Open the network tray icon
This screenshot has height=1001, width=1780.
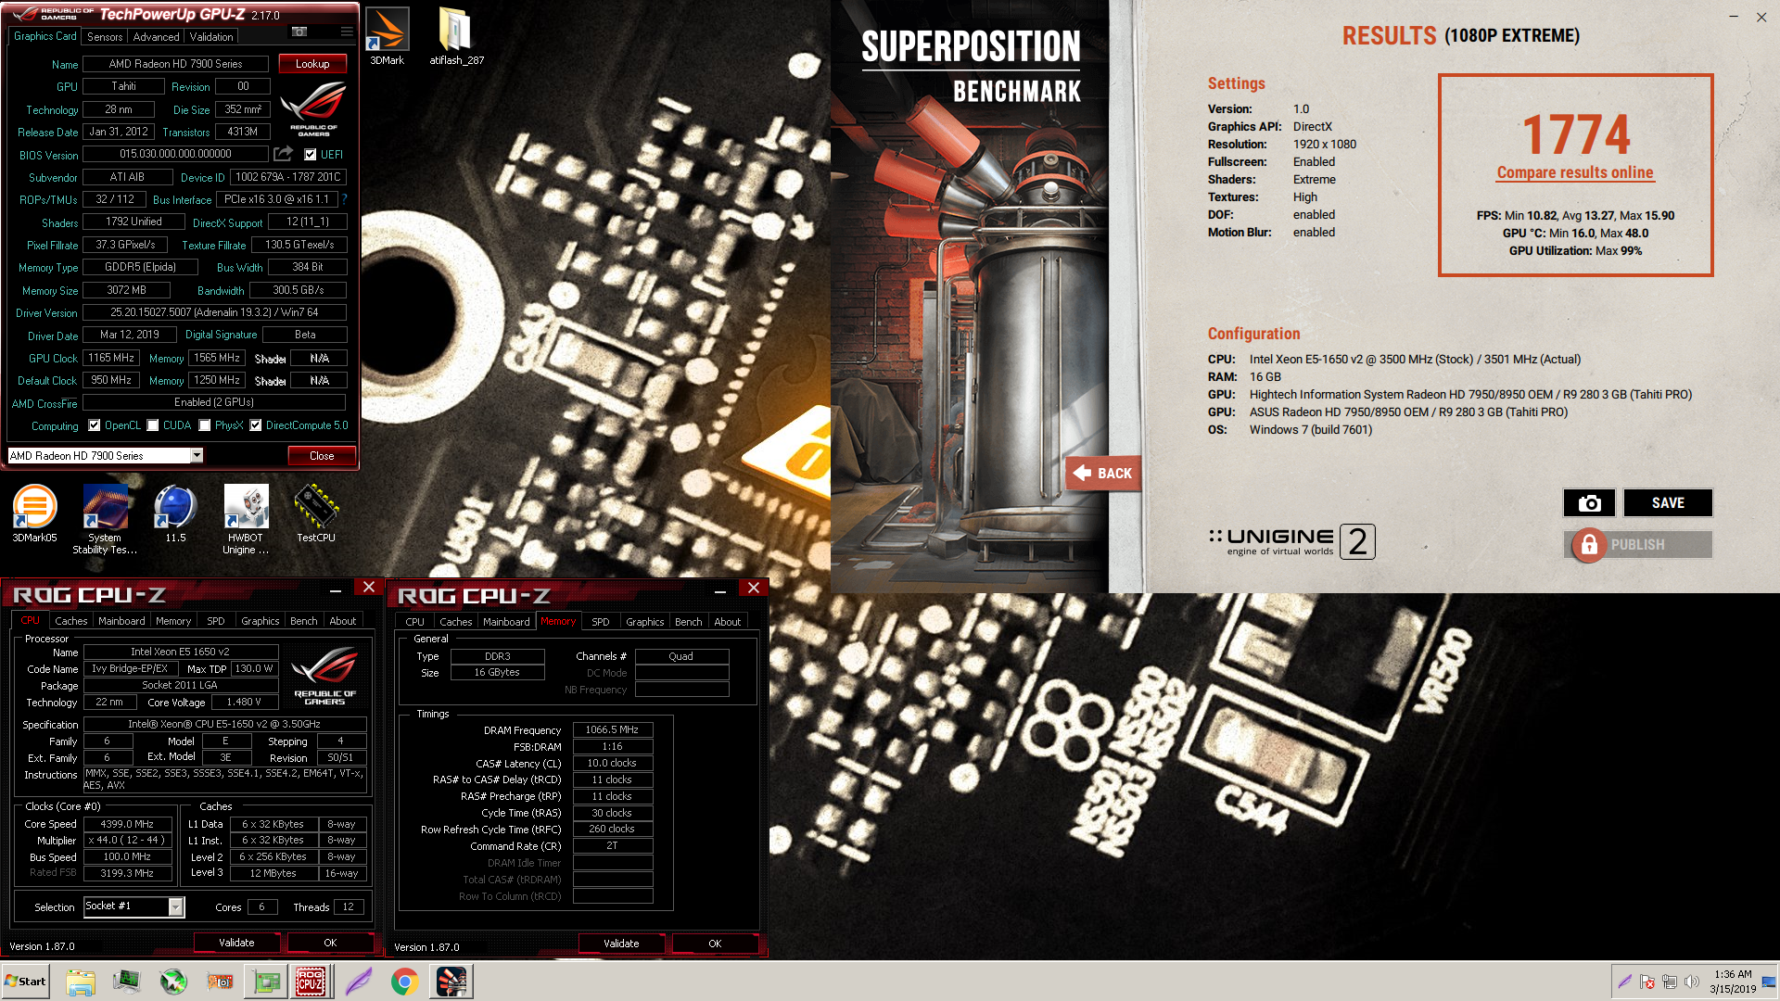[x=1670, y=982]
